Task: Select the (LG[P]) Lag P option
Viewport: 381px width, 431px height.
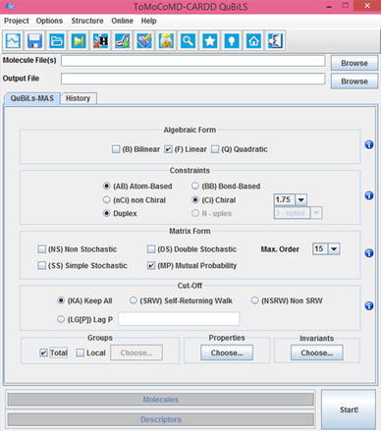Action: [x=61, y=319]
